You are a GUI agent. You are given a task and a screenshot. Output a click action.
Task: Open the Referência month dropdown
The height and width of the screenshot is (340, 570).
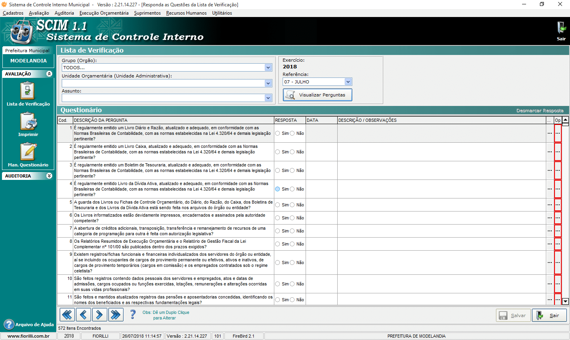point(348,82)
